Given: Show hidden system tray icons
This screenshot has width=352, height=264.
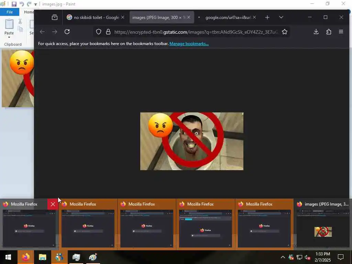Looking at the screenshot, I should point(283,257).
